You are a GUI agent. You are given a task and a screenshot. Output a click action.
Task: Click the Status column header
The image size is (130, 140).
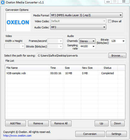tap(108, 68)
